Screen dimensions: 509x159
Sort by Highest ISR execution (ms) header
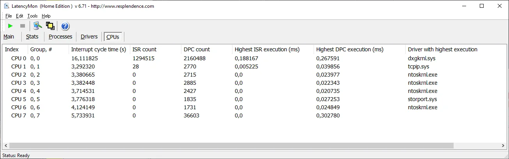tap(273, 49)
